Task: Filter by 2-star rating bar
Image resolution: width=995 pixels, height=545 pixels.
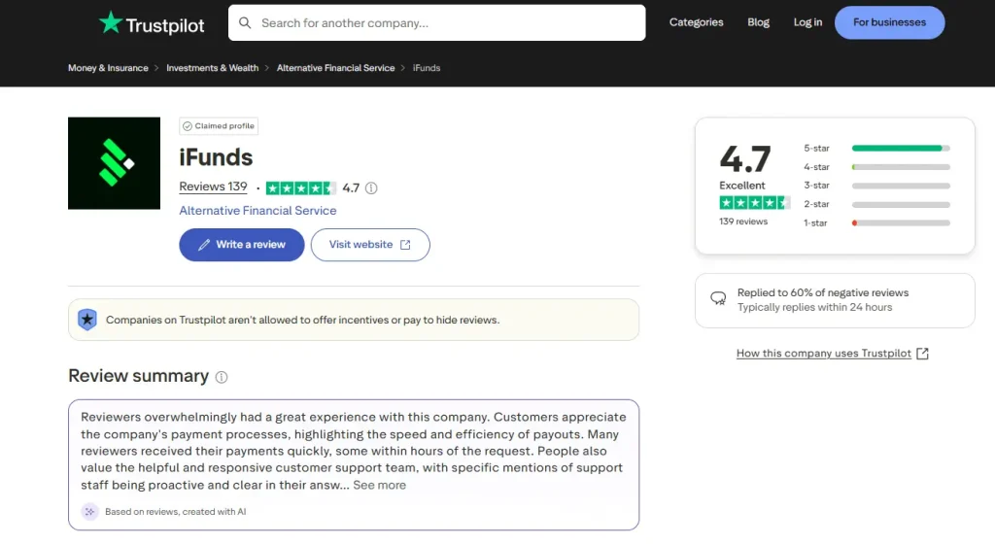Action: 901,204
